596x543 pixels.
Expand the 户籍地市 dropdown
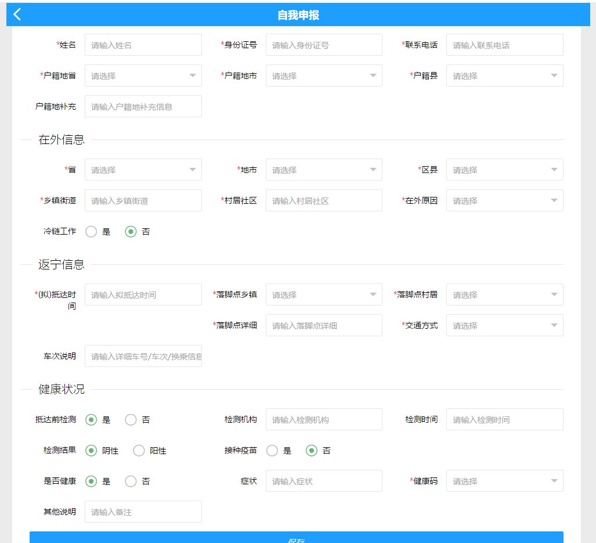coord(324,75)
